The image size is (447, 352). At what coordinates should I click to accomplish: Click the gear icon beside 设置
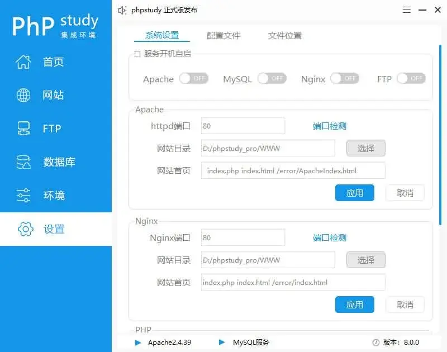(x=26, y=229)
